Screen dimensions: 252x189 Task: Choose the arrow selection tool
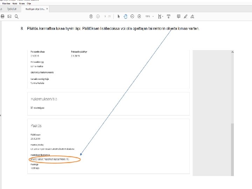coord(119,16)
